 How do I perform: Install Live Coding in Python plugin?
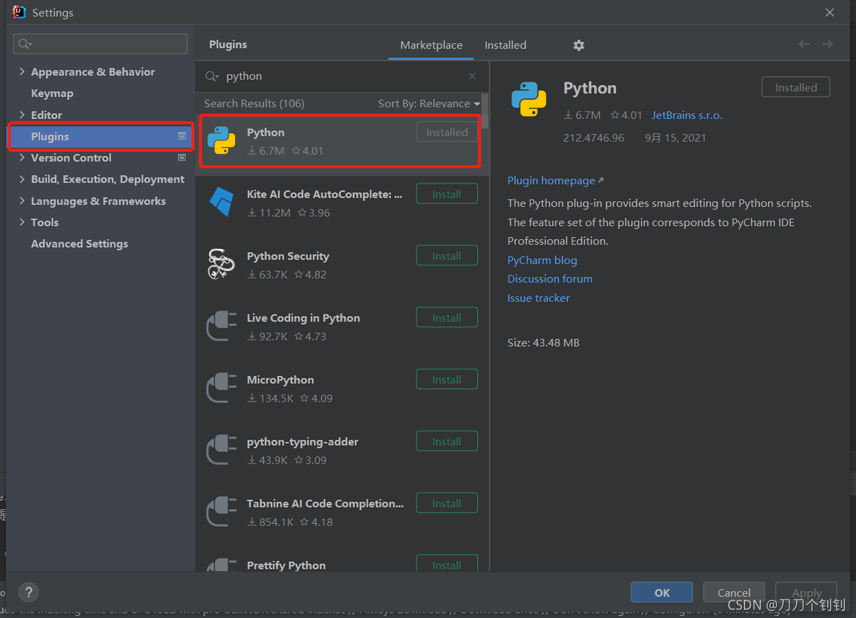447,318
